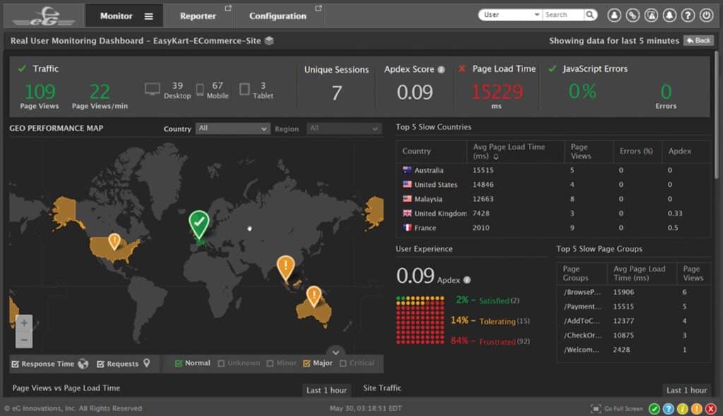723x416 pixels.
Task: Click the search magnifier icon
Action: (x=591, y=14)
